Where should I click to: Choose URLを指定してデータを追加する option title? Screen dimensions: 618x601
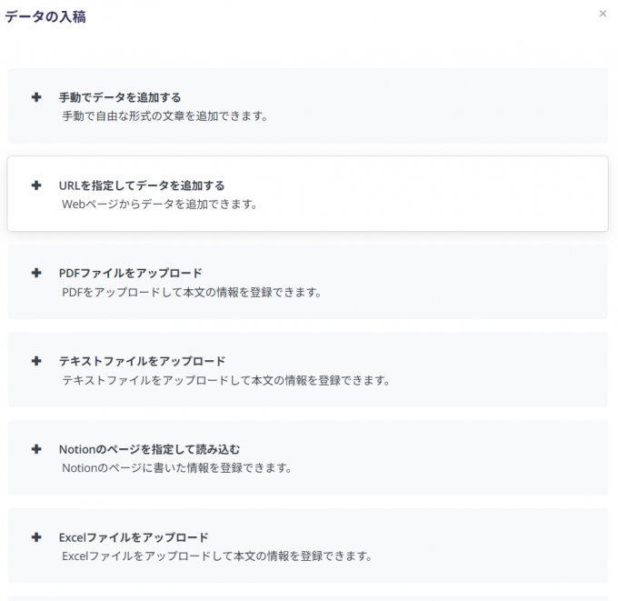point(142,185)
